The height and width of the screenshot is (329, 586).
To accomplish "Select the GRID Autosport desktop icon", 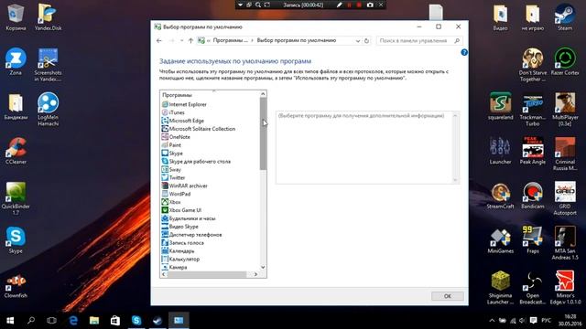I will pyautogui.click(x=565, y=198).
